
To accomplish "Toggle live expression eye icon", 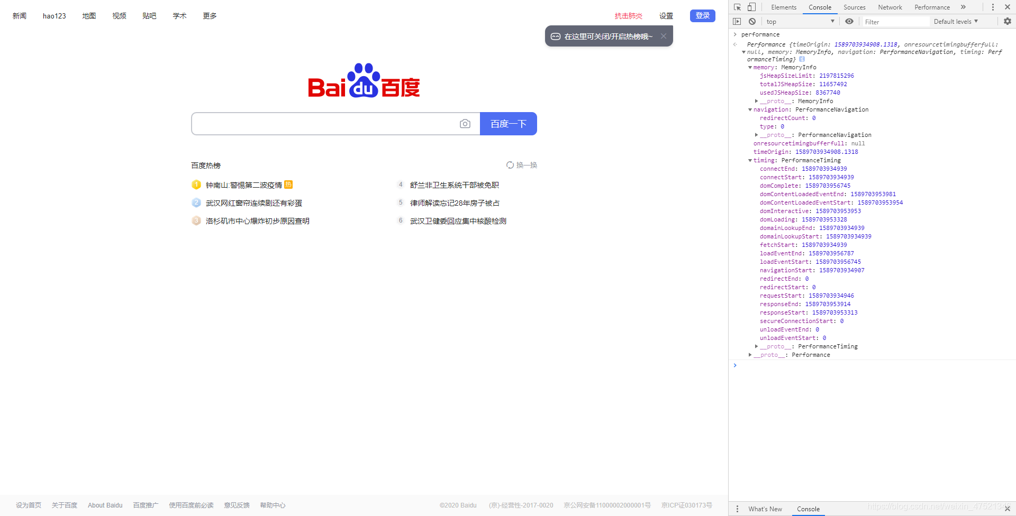I will click(x=849, y=21).
